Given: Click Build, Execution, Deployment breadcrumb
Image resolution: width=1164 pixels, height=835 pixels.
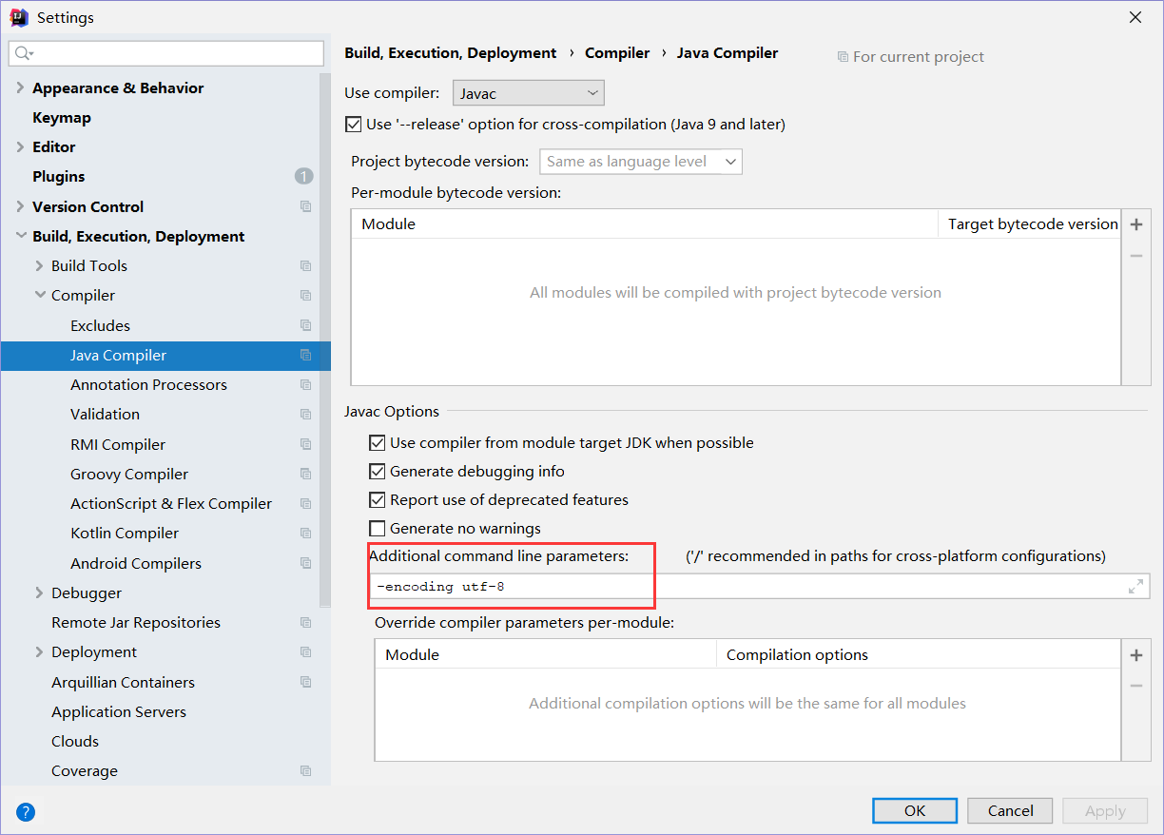Looking at the screenshot, I should pyautogui.click(x=451, y=53).
